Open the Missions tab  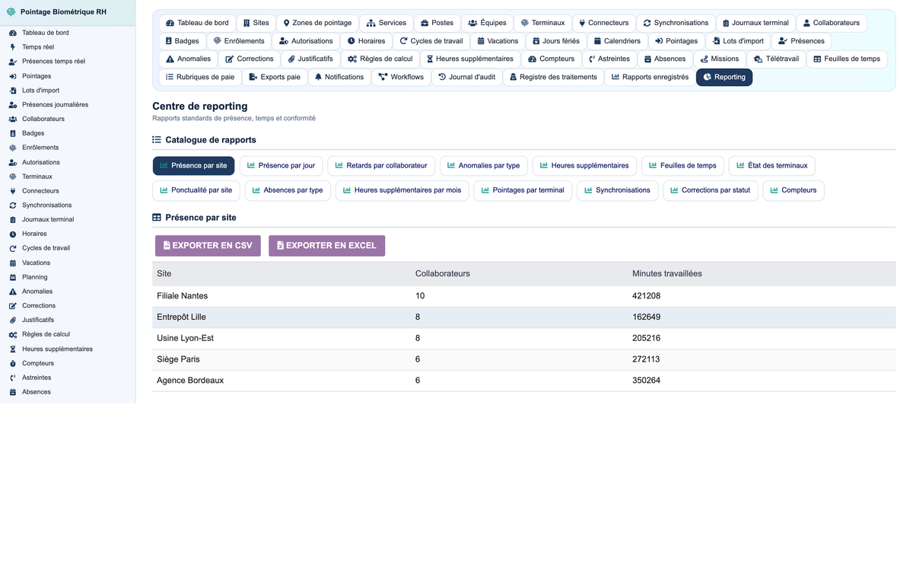719,59
